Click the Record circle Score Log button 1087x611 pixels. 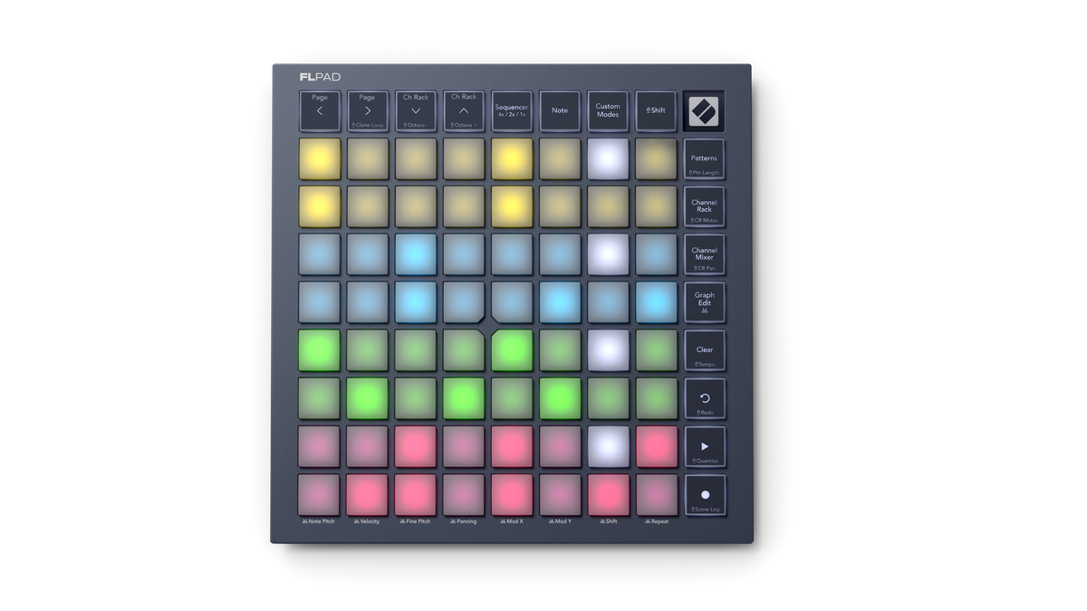tap(705, 495)
